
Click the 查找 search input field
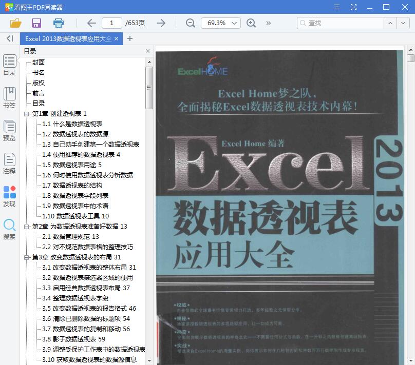[341, 23]
